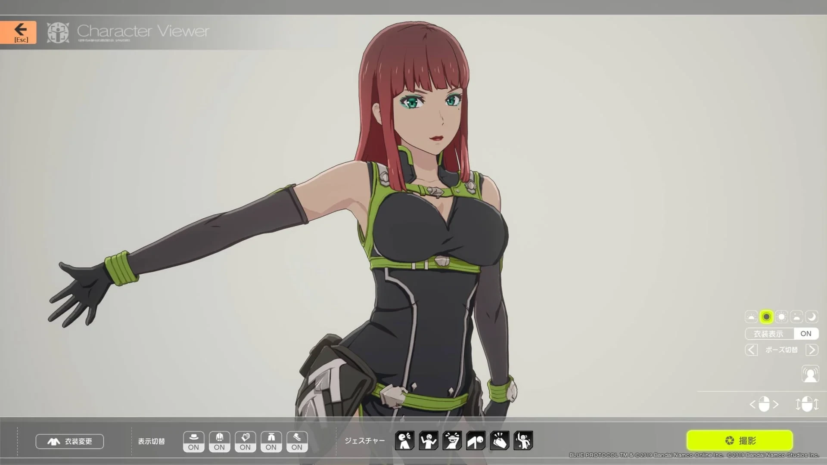Play the laughing gesture
Viewport: 827px width, 465px height.
tap(452, 440)
